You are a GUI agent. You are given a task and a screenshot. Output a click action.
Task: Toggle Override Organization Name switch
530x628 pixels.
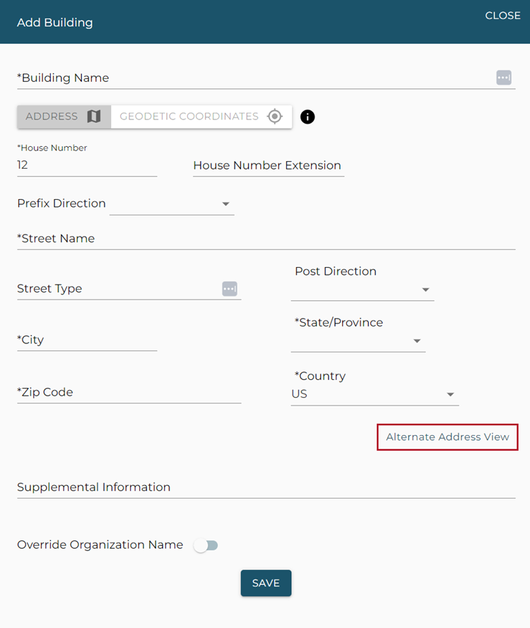(x=206, y=545)
